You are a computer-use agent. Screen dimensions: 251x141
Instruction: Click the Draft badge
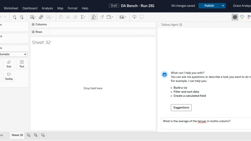114,6
